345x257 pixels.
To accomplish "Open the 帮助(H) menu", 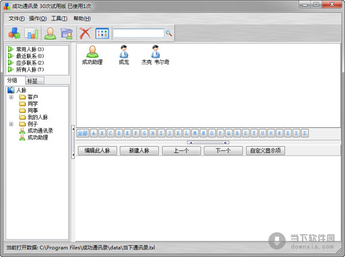I will pyautogui.click(x=82, y=18).
